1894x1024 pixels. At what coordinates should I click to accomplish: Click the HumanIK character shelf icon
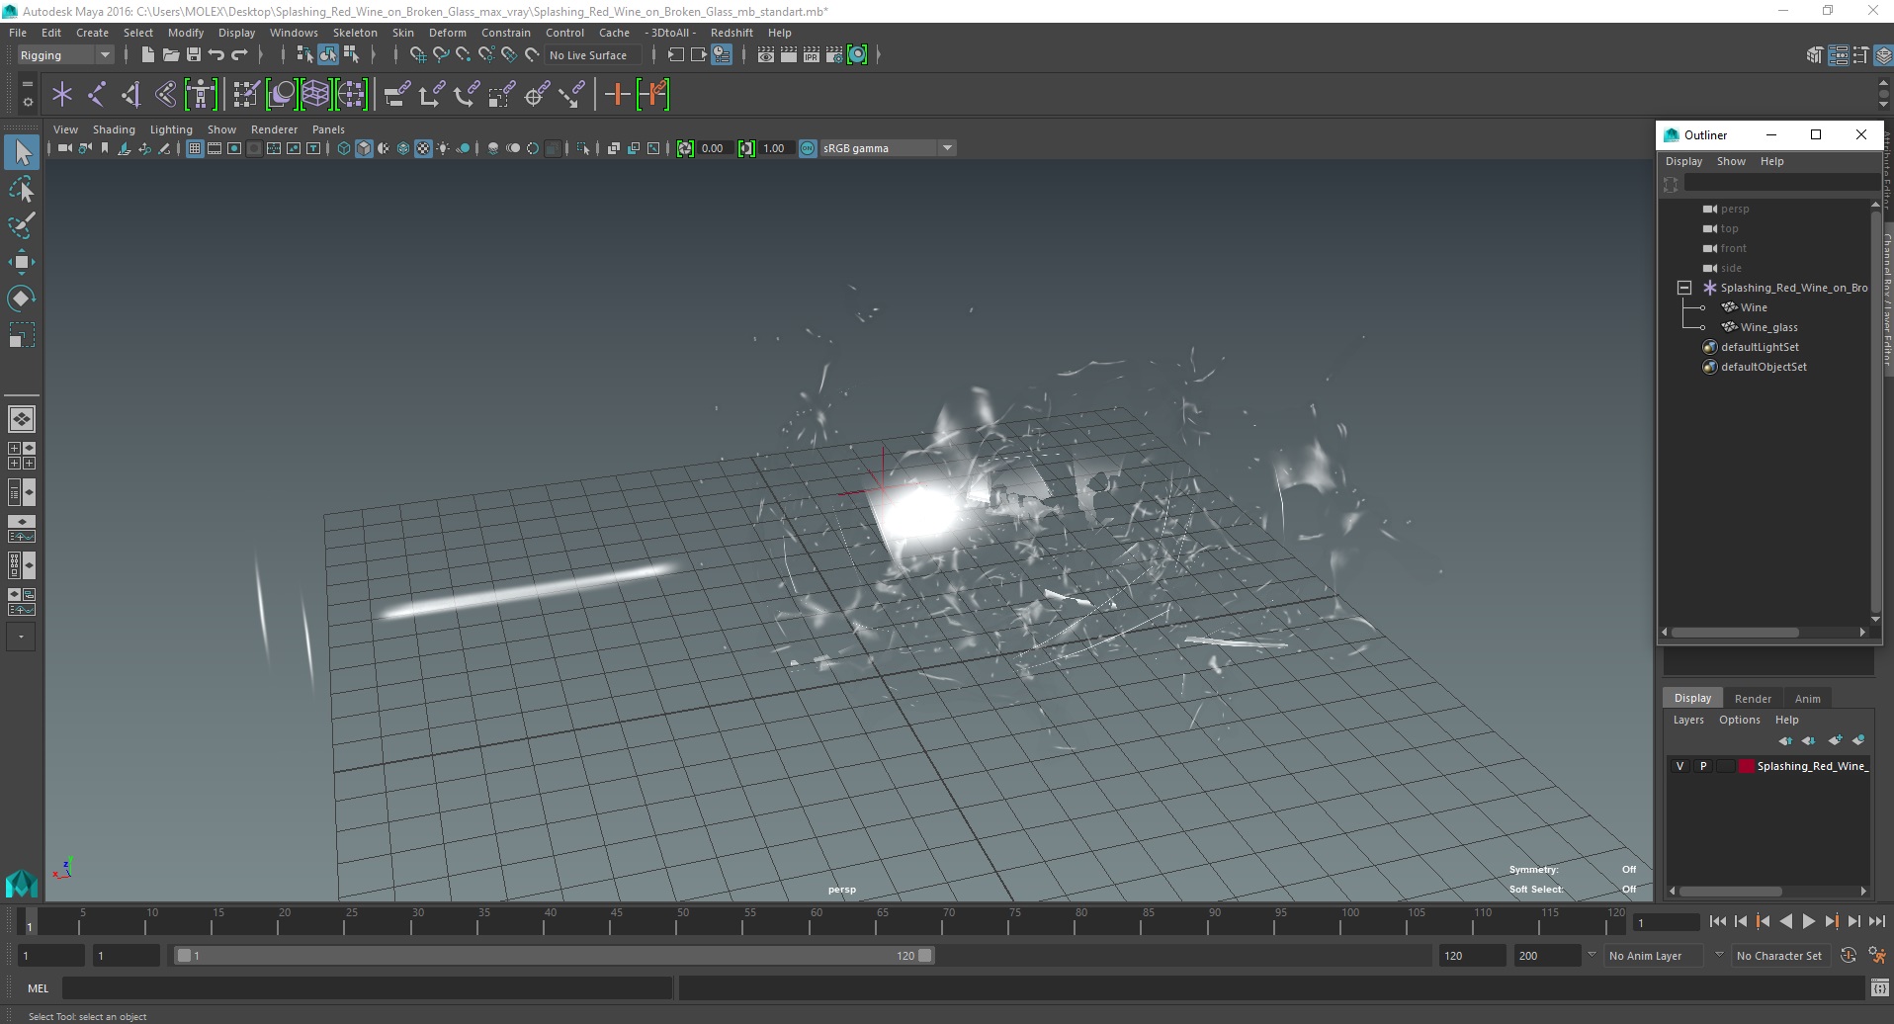[201, 95]
